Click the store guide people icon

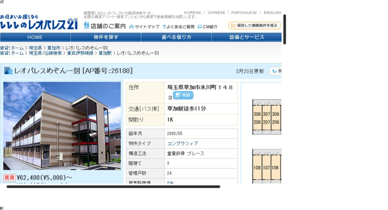click(86, 25)
